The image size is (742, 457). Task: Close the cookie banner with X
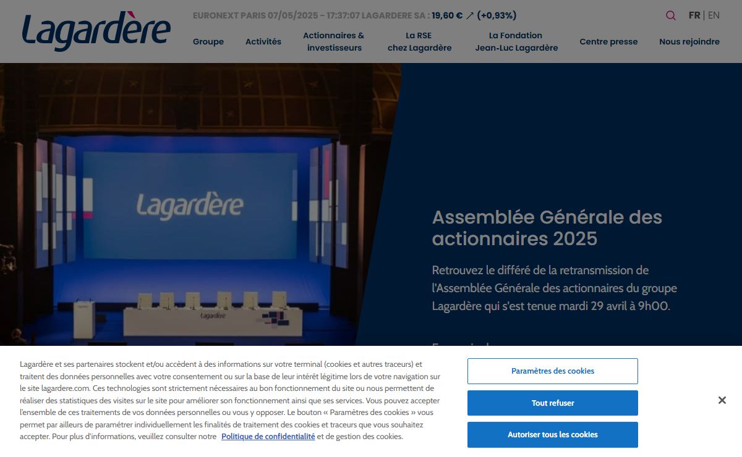[722, 400]
